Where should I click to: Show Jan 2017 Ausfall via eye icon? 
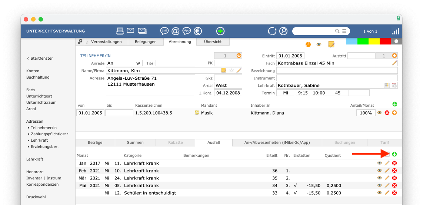tap(380, 163)
